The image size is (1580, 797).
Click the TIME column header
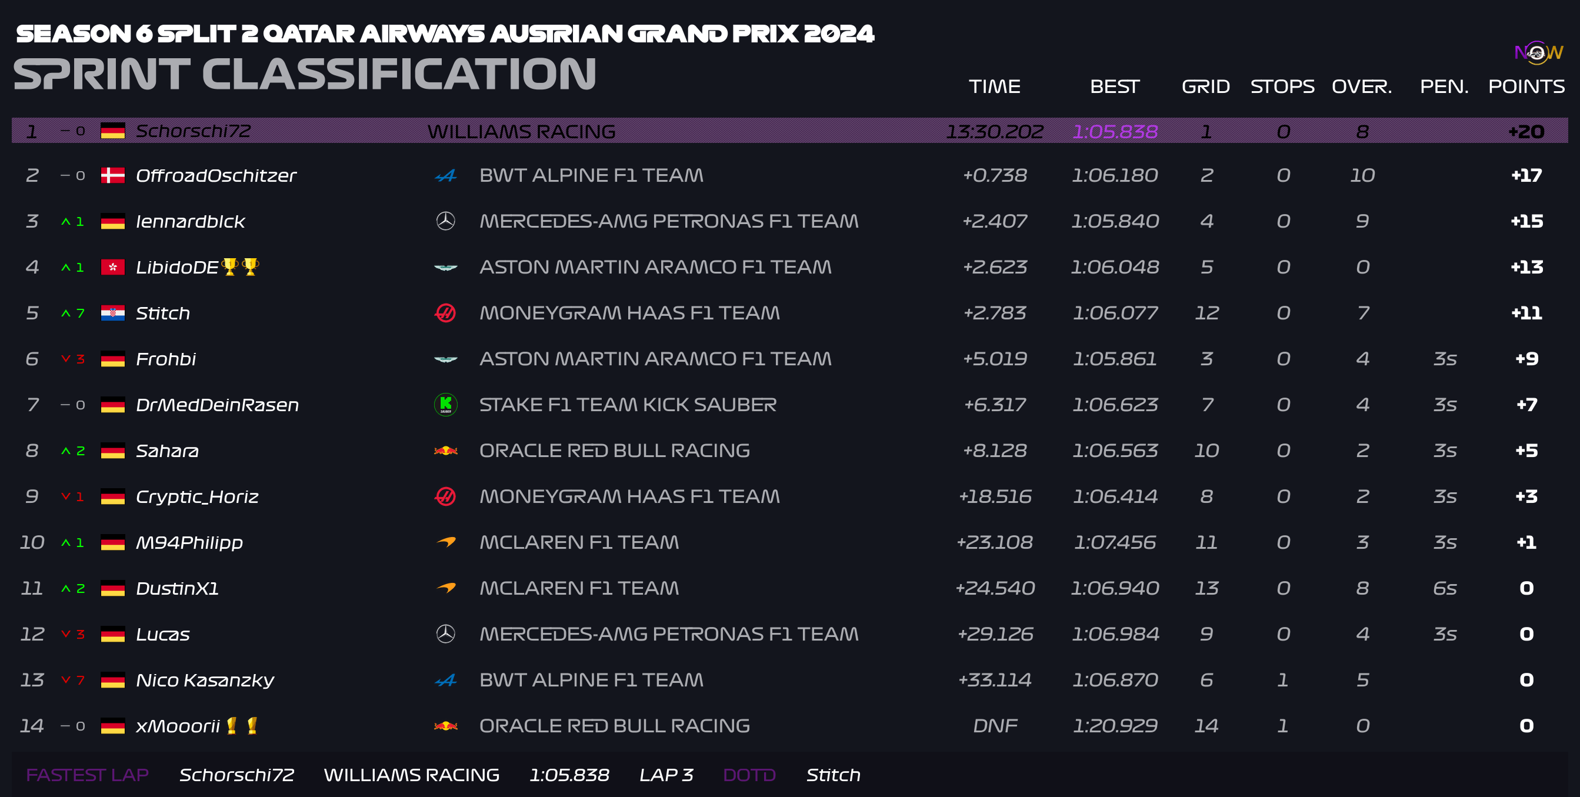pos(994,86)
